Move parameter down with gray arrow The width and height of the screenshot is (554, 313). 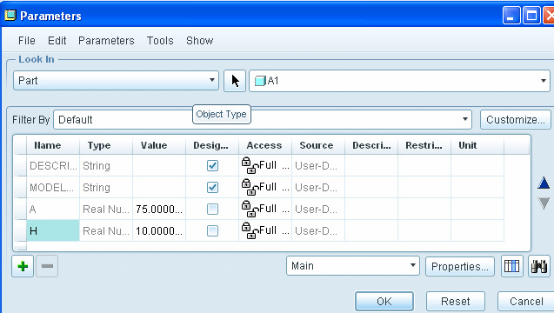click(544, 203)
